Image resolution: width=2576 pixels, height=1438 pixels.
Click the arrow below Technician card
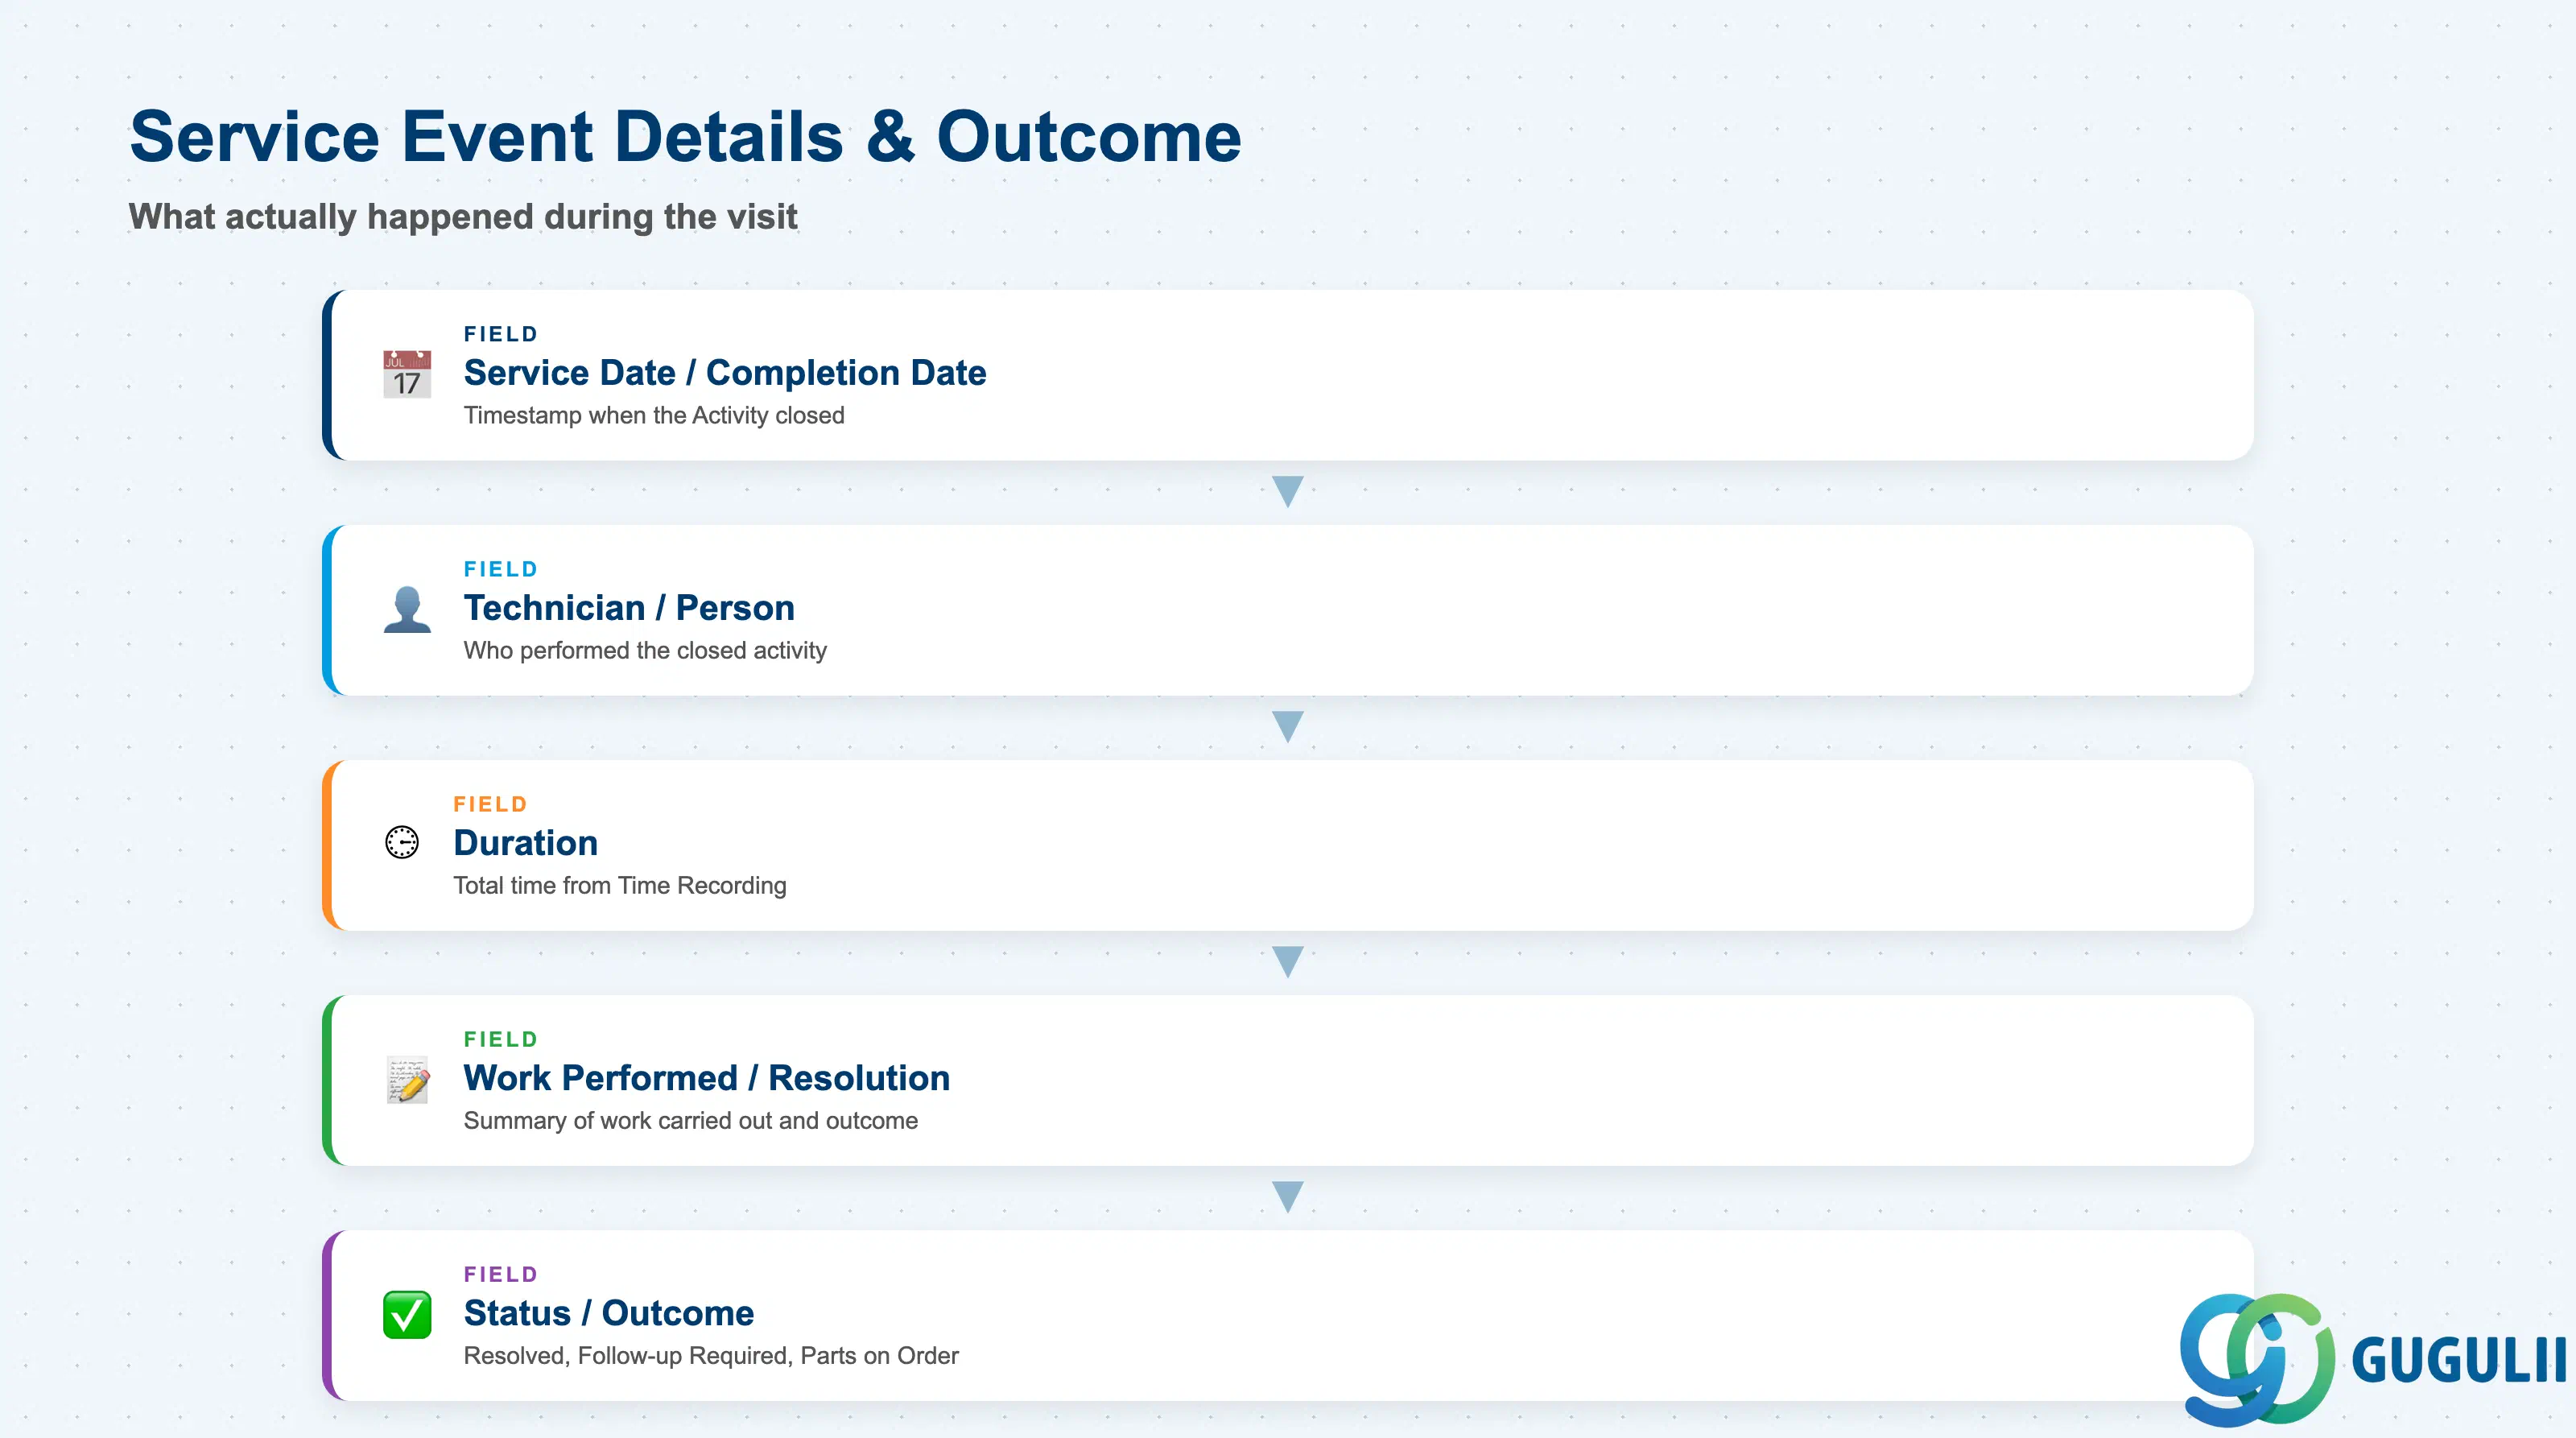pos(1287,726)
